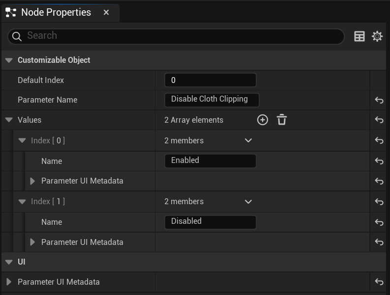Reset Parameter Name to default arrow
The height and width of the screenshot is (295, 390).
379,100
